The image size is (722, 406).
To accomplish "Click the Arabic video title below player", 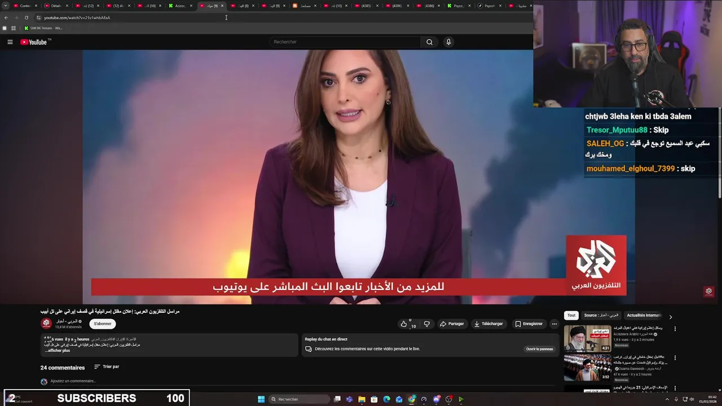I will 110,311.
